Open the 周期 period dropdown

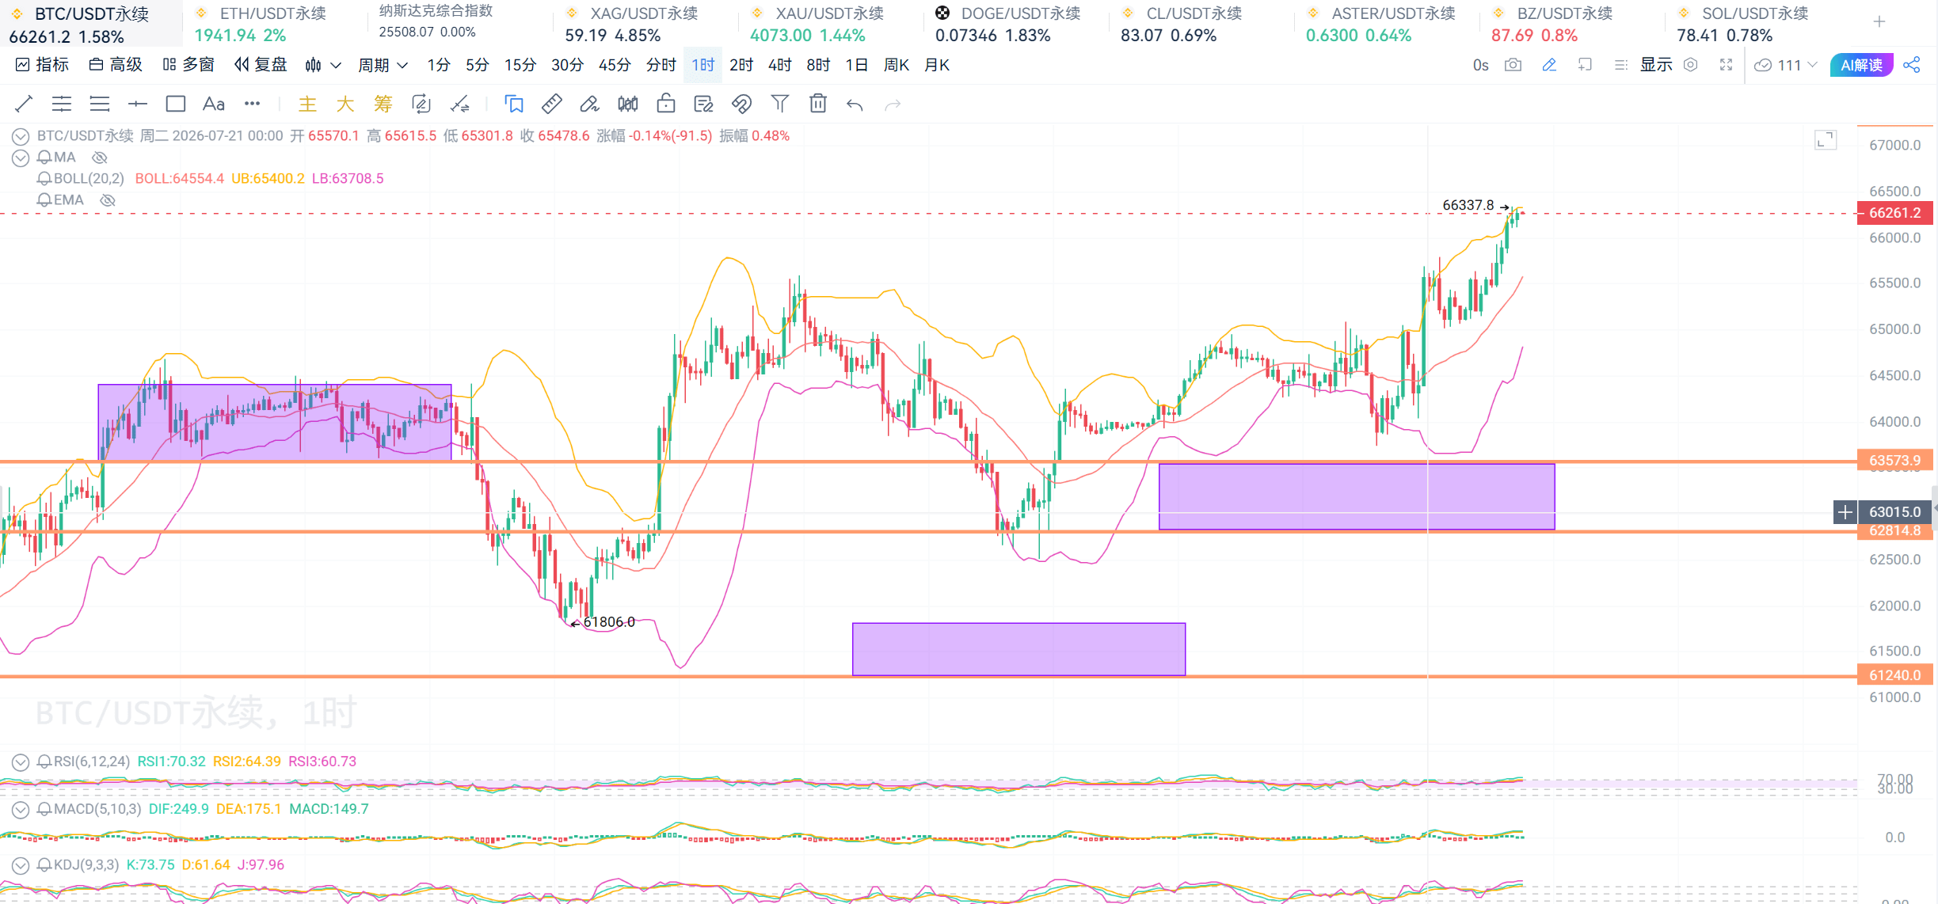pos(383,65)
